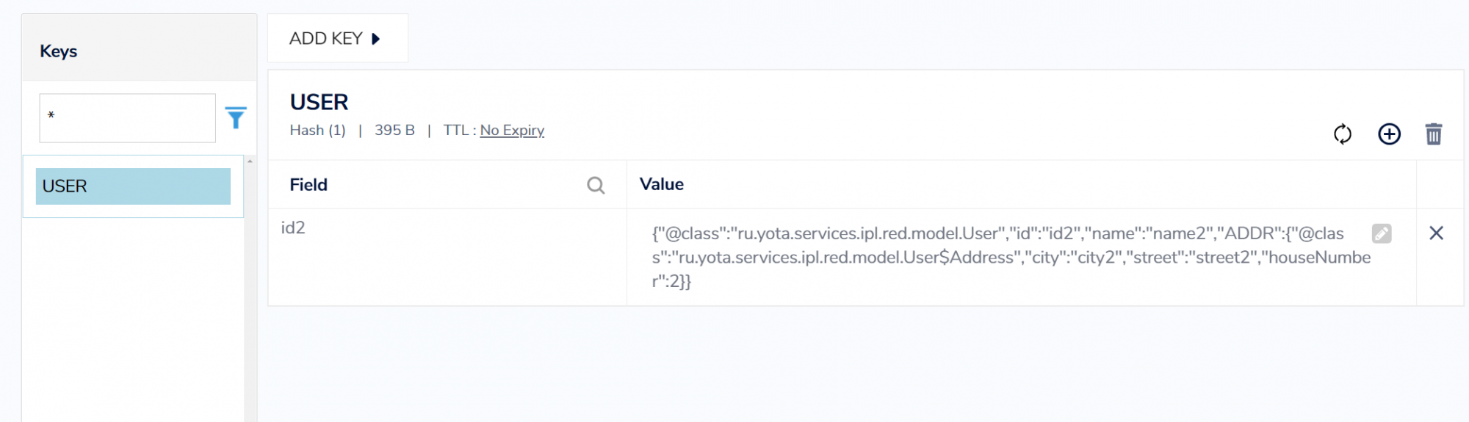Click the Value column header

pyautogui.click(x=661, y=184)
